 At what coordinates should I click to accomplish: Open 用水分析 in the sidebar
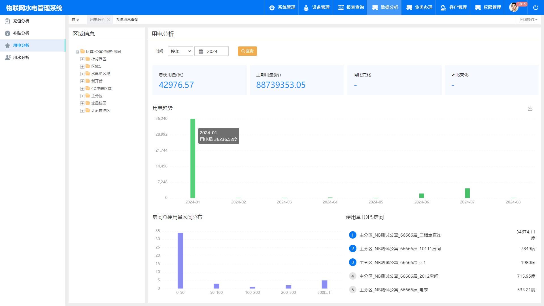[21, 58]
